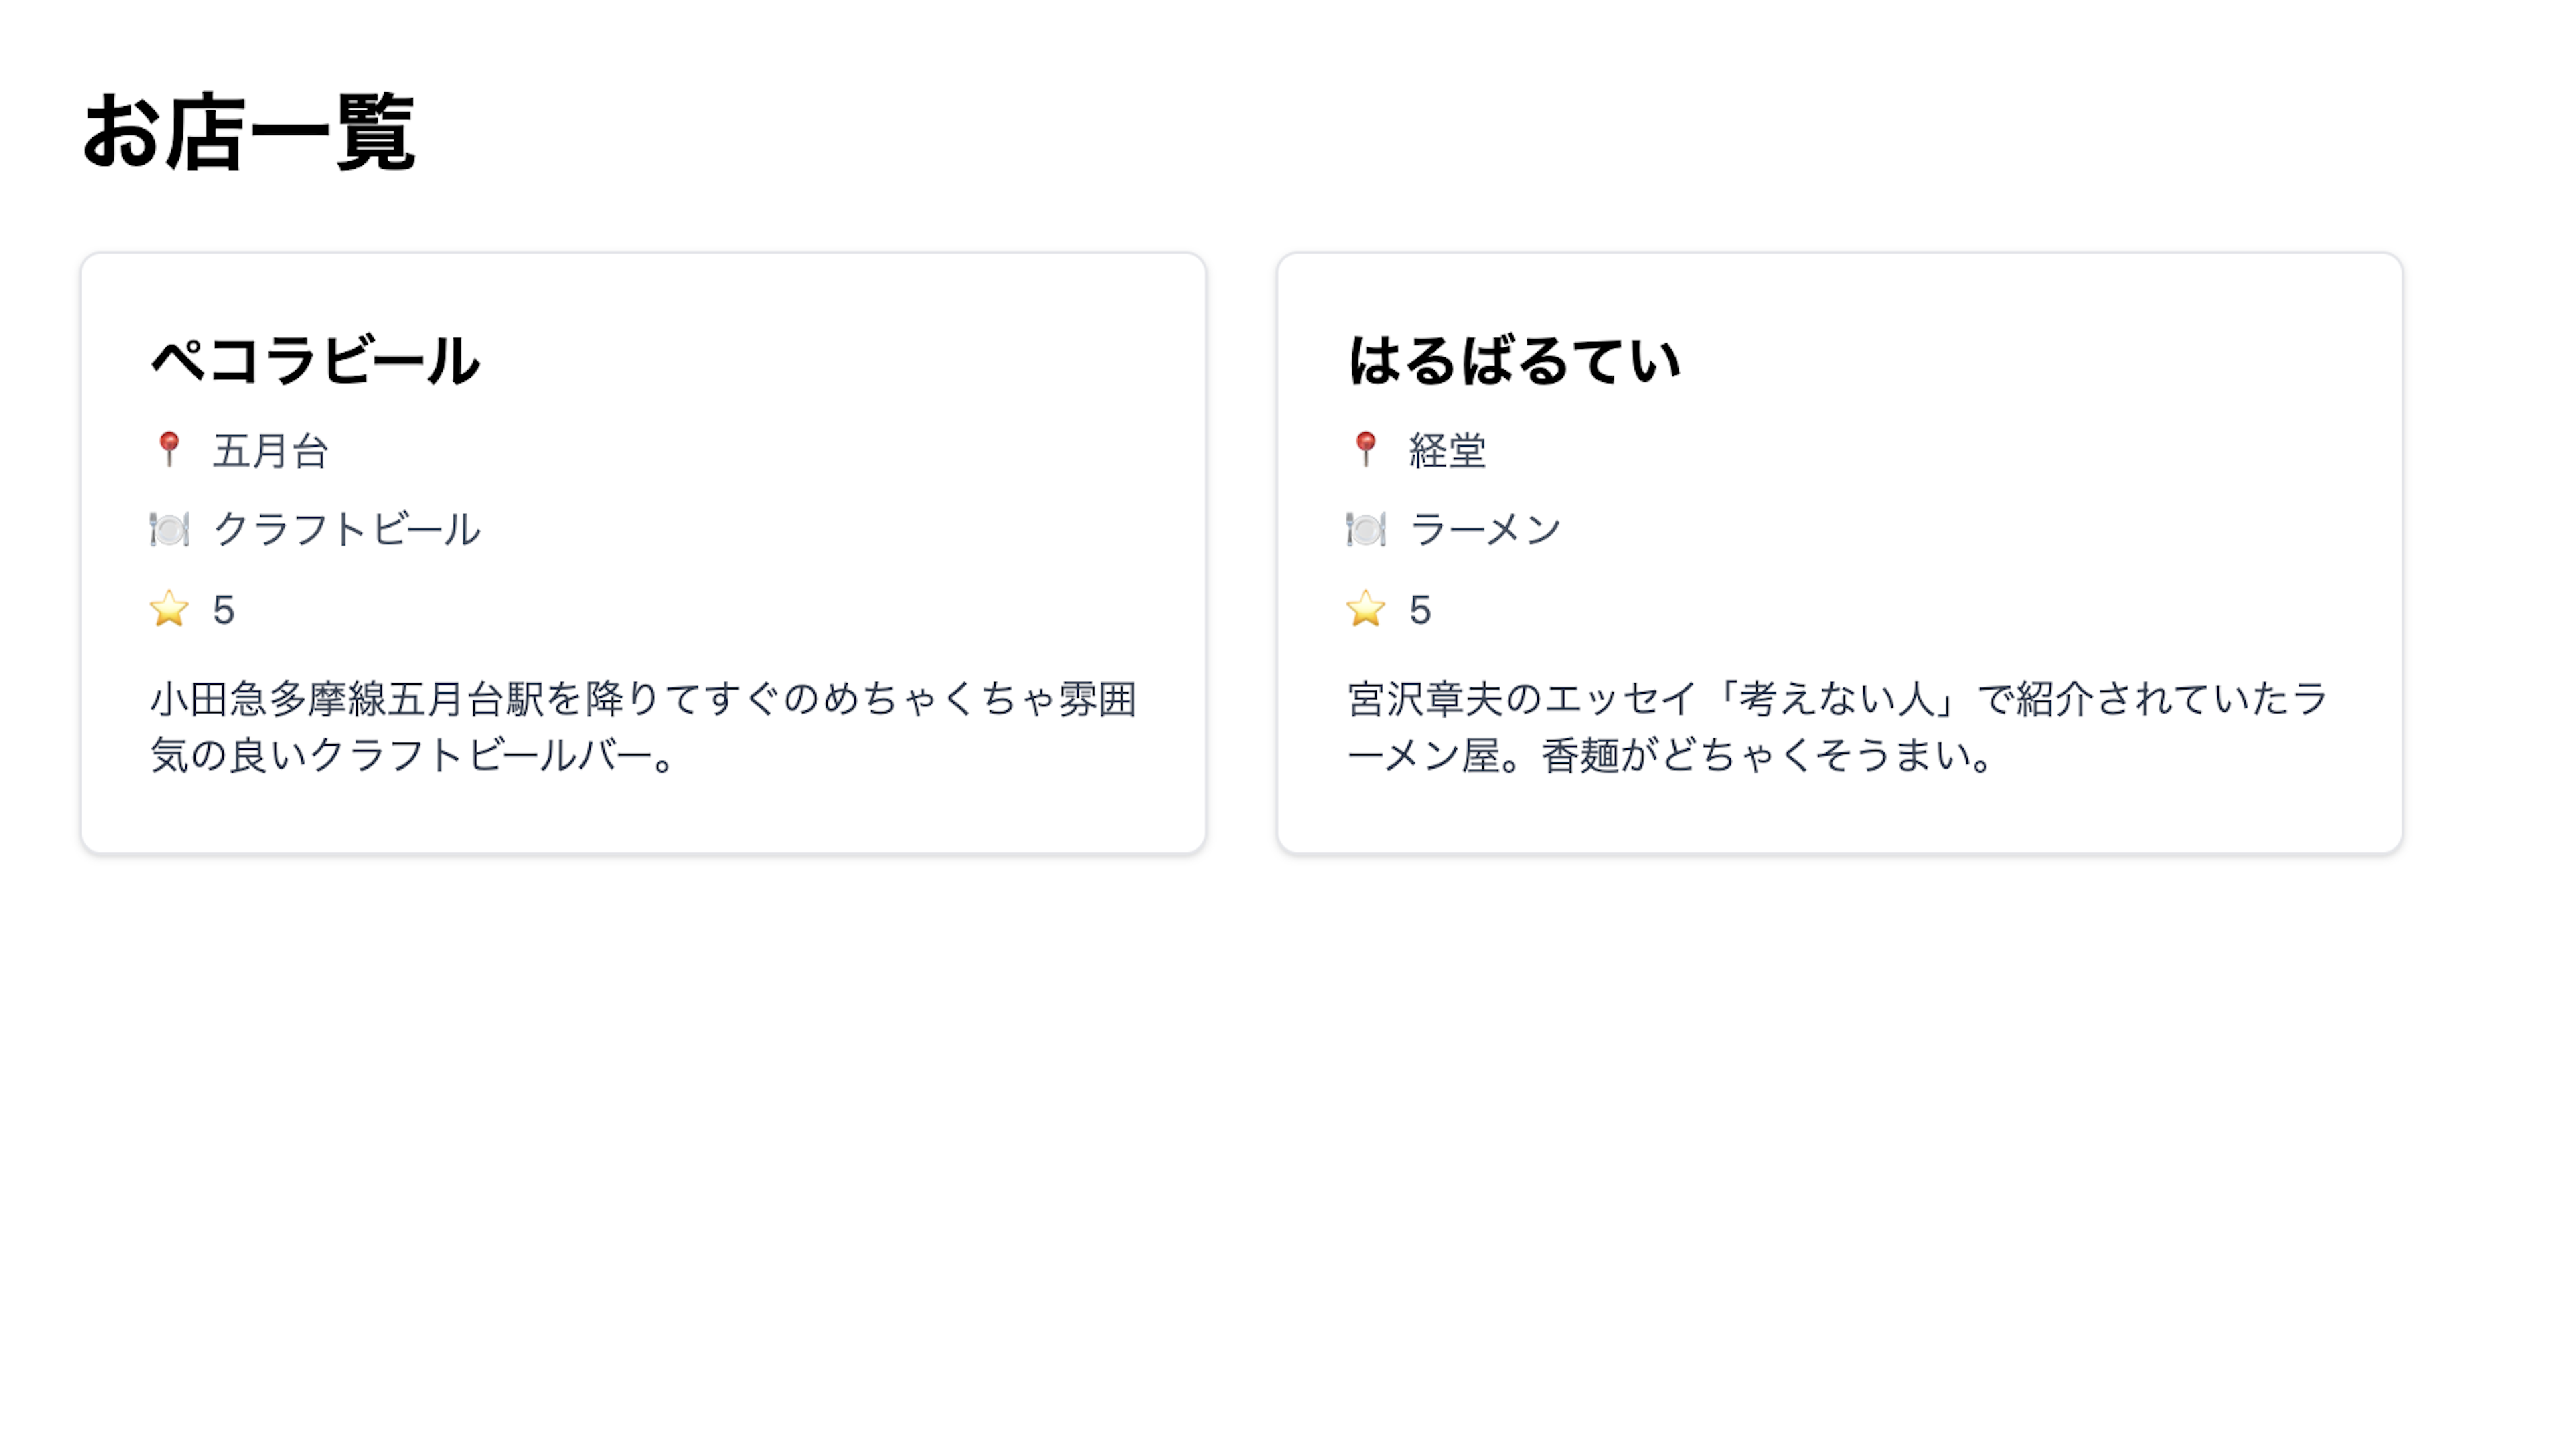Click the お店一覧 page heading

(248, 132)
